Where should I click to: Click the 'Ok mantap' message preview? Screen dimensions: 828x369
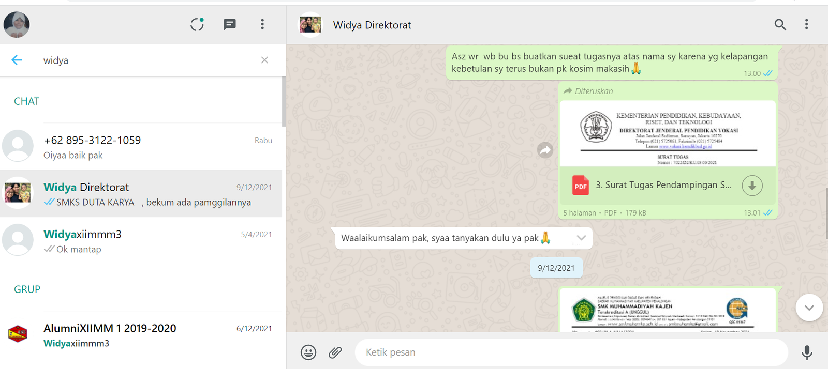79,249
